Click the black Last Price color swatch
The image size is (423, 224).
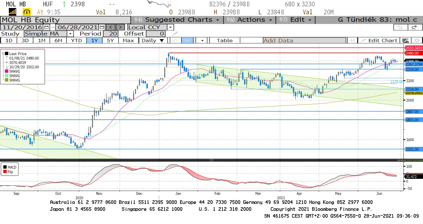point(7,54)
